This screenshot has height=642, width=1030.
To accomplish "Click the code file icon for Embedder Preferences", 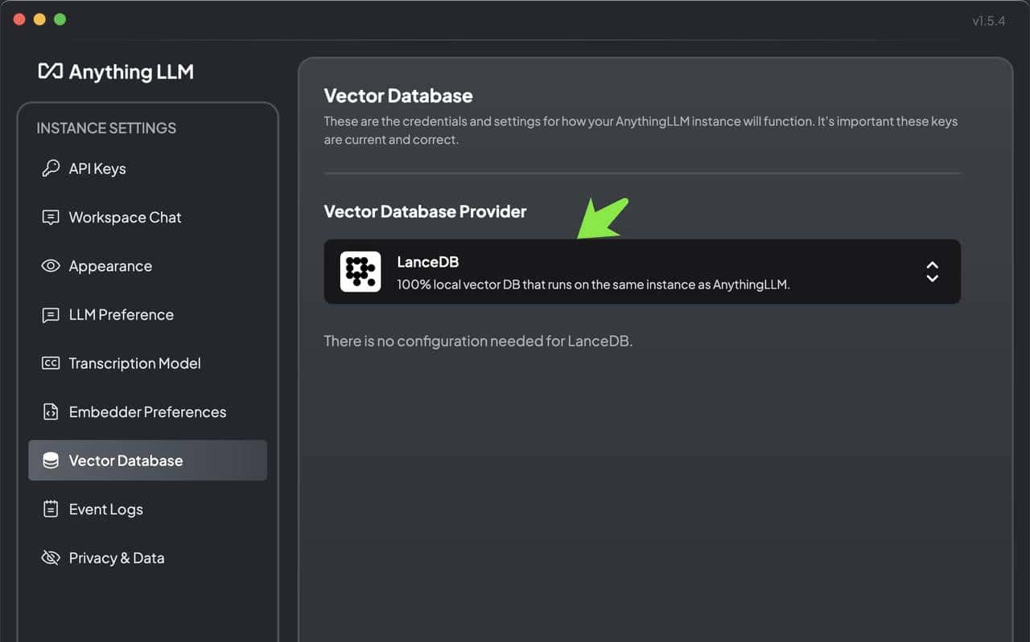I will point(51,412).
